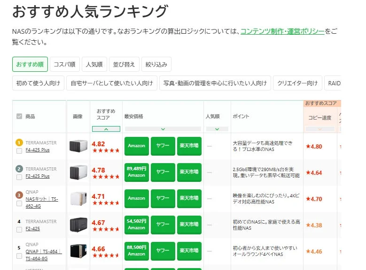Sort by おすすめスコア using its arrow
Image resolution: width=366 pixels, height=270 pixels.
pyautogui.click(x=106, y=129)
